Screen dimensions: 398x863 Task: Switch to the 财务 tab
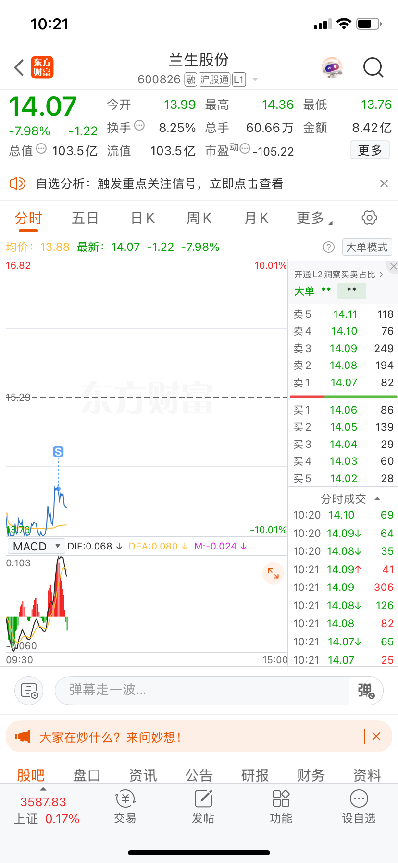pyautogui.click(x=311, y=775)
